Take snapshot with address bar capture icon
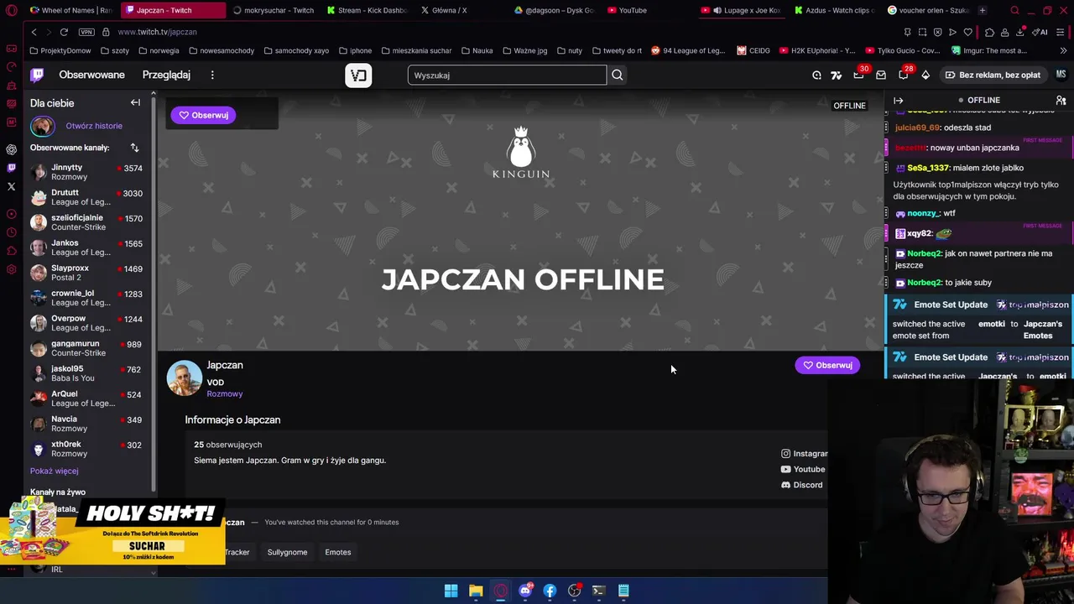The width and height of the screenshot is (1074, 604). click(922, 32)
